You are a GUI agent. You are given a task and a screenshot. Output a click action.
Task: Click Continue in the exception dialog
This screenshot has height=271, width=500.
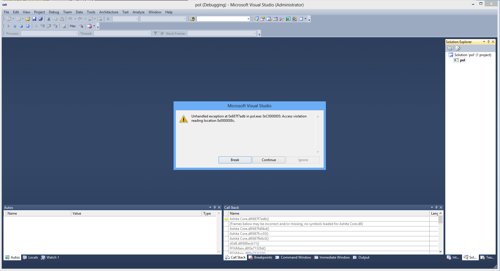click(269, 160)
